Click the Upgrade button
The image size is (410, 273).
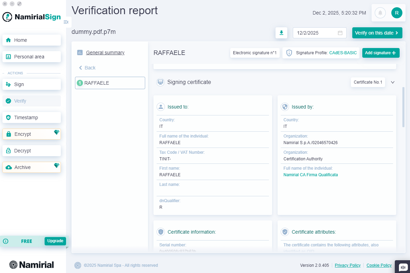55,241
